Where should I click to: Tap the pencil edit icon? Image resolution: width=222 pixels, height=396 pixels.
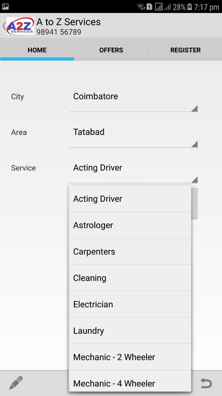(x=16, y=383)
